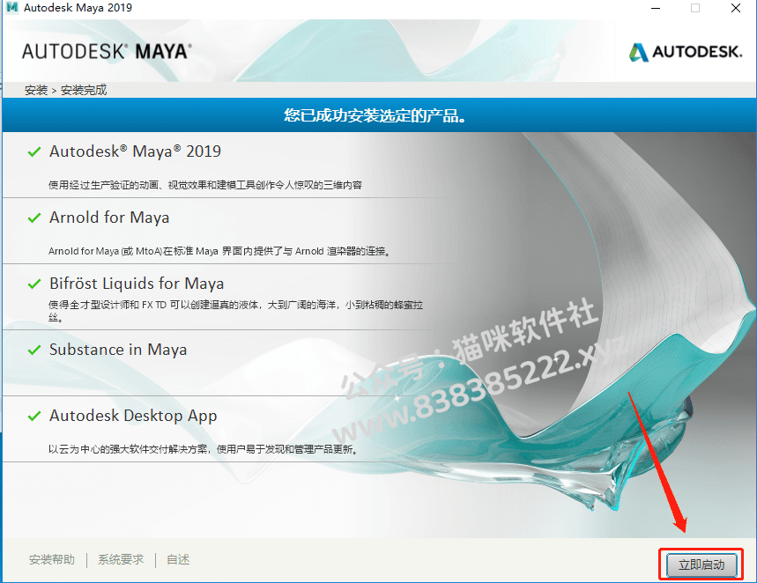The width and height of the screenshot is (757, 583).
Task: Click the checkmark beside Autodesk Desktop App
Action: point(34,416)
